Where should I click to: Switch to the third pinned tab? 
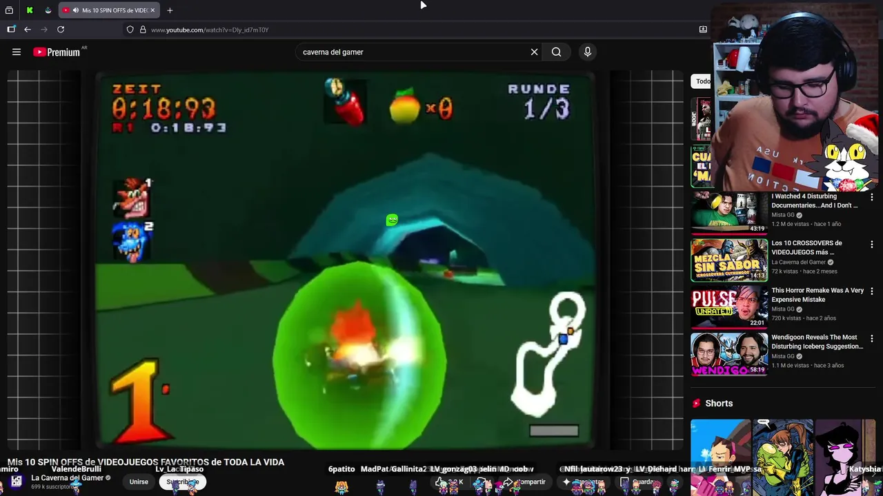click(48, 10)
